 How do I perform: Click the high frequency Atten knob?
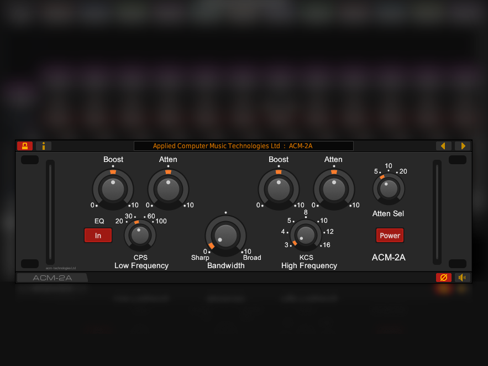pos(334,189)
